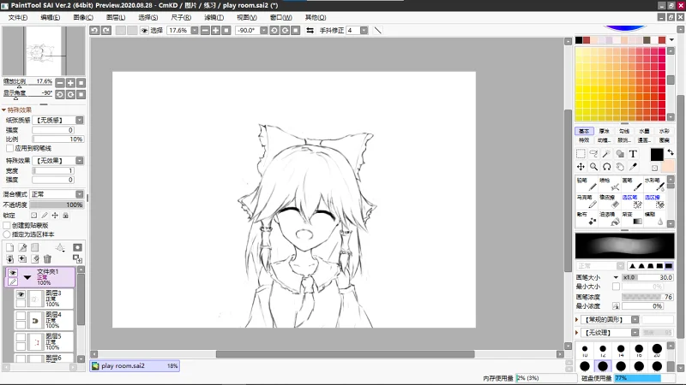Open the 滤镜(T) menu

(214, 17)
